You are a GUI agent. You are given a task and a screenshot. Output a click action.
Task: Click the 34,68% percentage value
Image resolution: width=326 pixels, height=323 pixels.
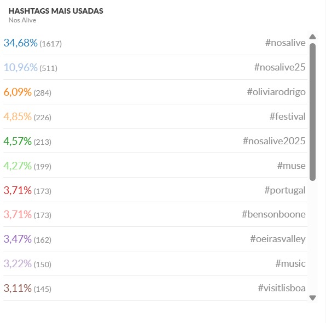(21, 43)
